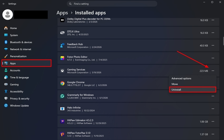
Task: Click the search magnifier icon
Action: (70, 4)
